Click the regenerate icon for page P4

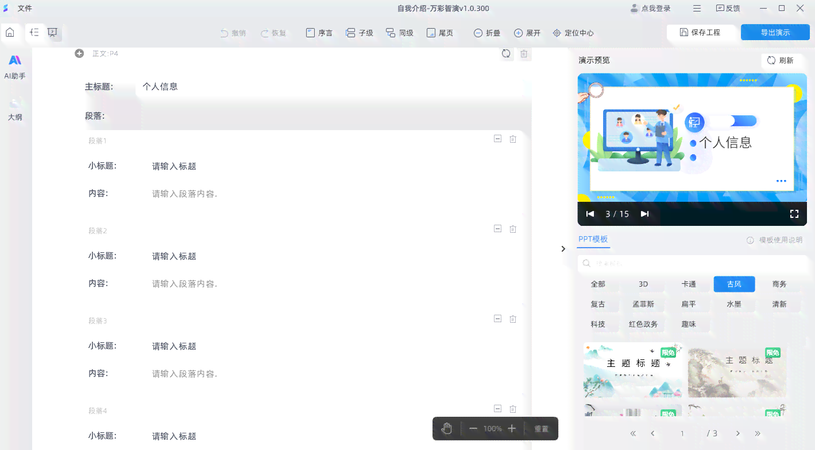(506, 53)
